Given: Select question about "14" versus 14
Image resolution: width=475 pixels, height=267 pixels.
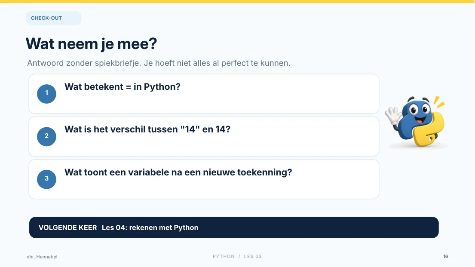Looking at the screenshot, I should click(x=204, y=136).
